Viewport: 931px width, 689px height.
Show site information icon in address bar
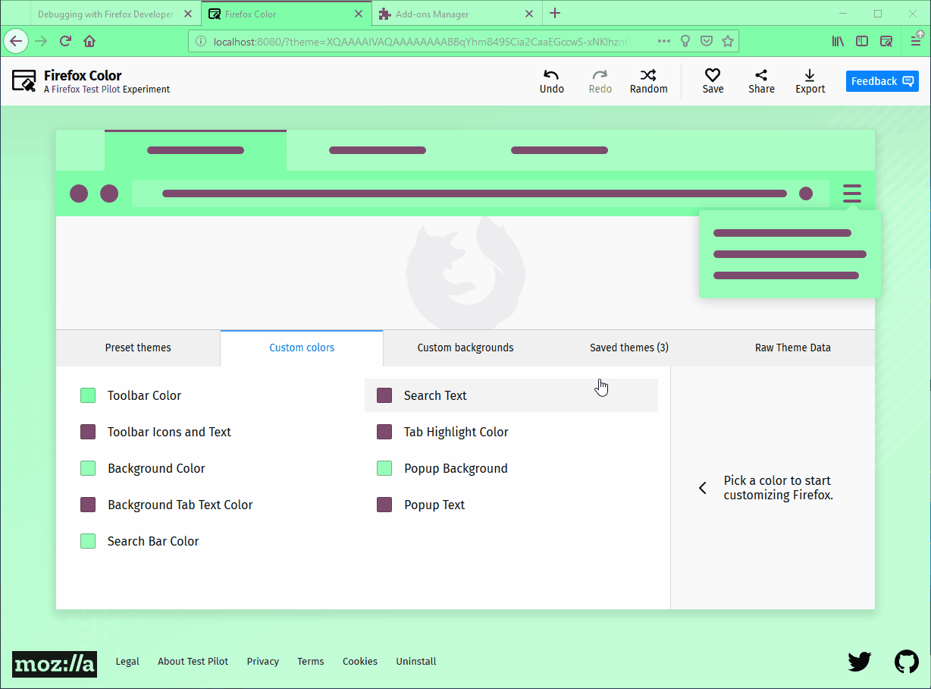[x=200, y=42]
